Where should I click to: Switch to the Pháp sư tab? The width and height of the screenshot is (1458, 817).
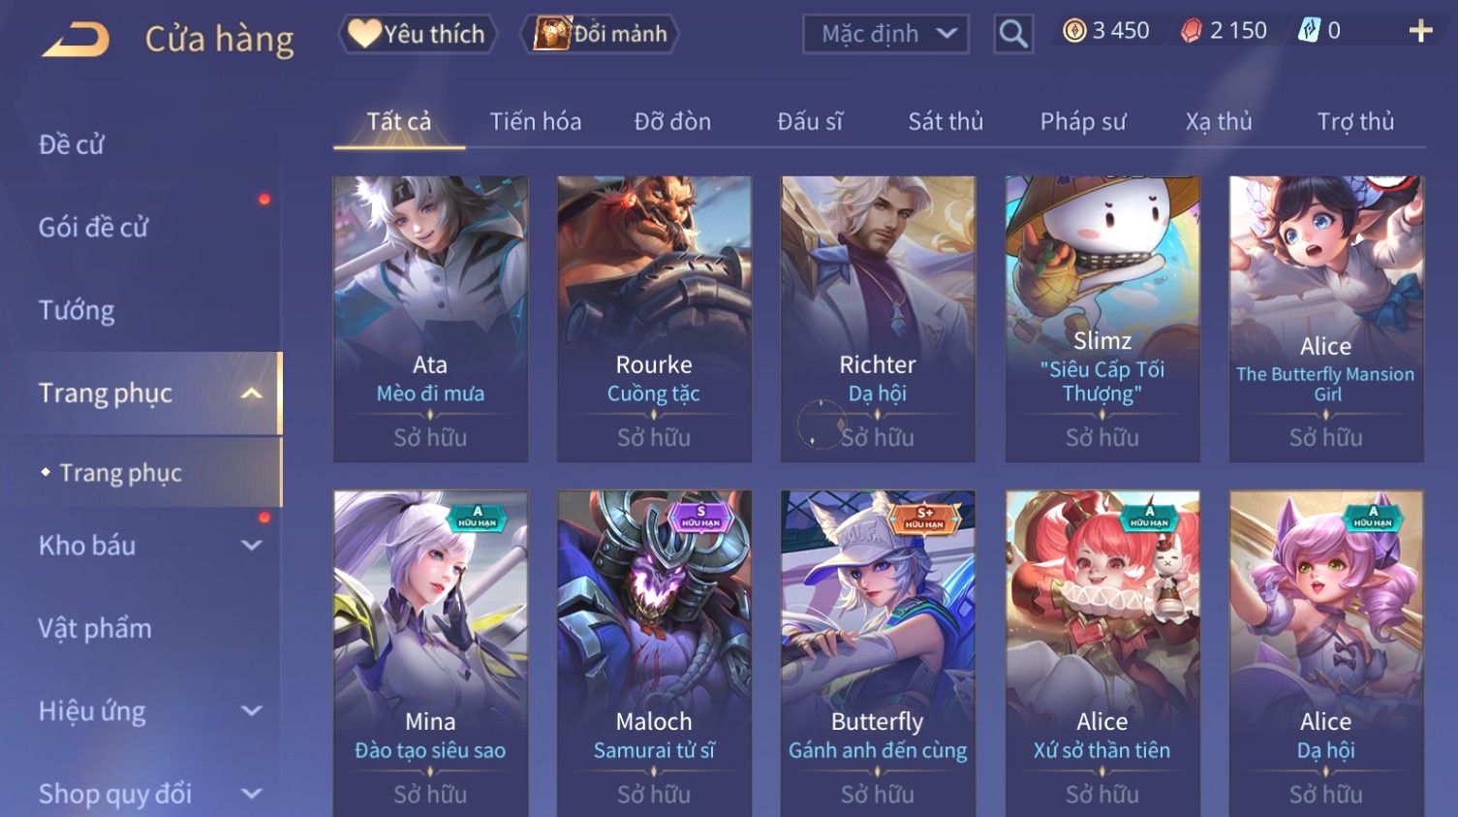point(1083,121)
